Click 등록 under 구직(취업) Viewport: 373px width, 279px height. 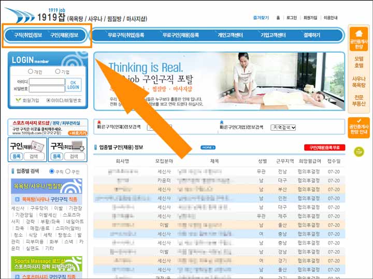(x=56, y=157)
